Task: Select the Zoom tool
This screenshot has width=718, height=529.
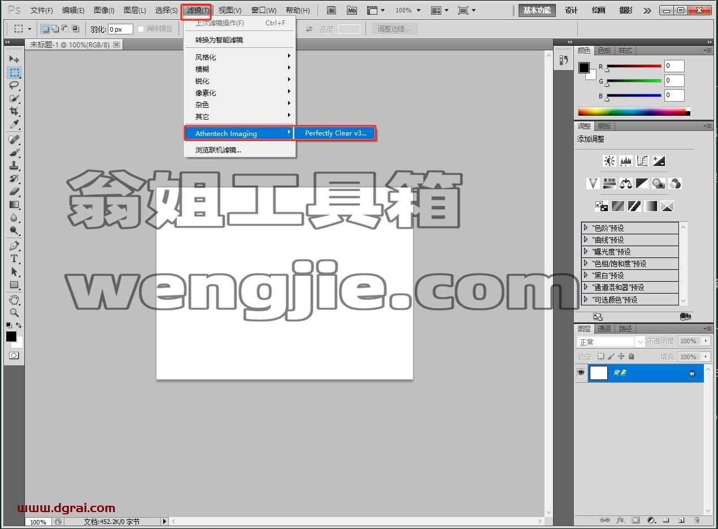Action: (14, 312)
